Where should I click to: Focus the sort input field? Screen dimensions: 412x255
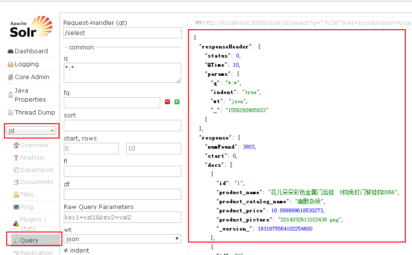point(122,126)
